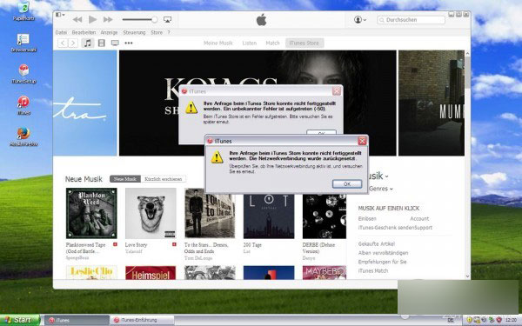Click the play button in iTunes
522x326 pixels.
tap(92, 20)
